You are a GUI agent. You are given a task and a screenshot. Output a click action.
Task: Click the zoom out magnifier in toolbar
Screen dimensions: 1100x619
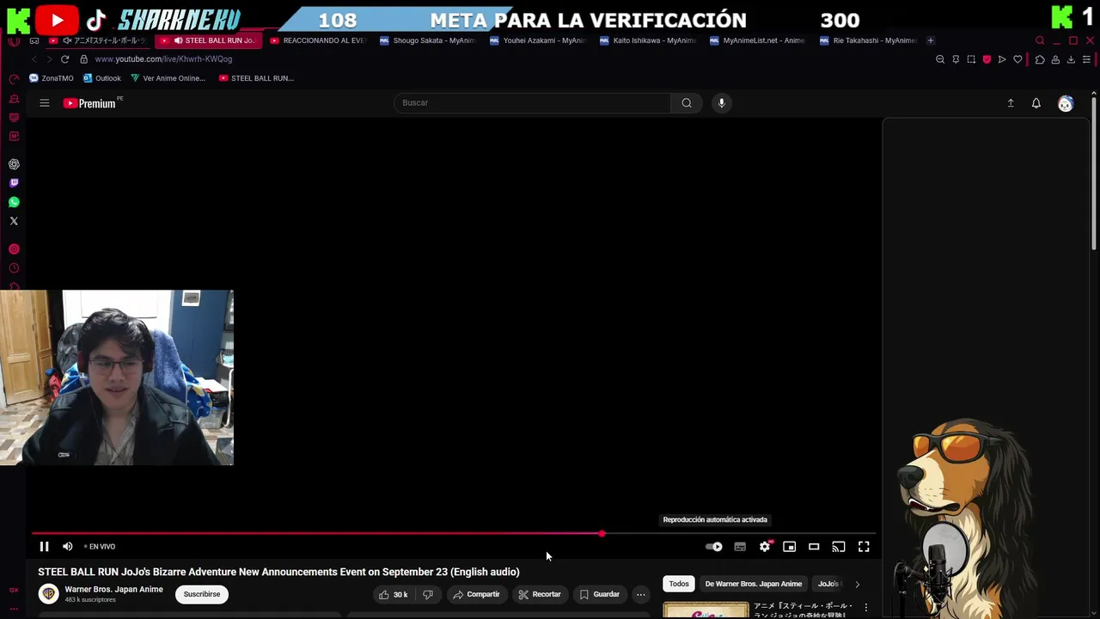pyautogui.click(x=940, y=59)
